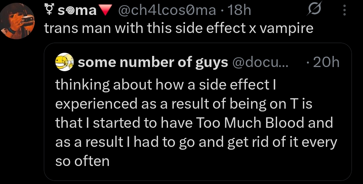Click the truncated @docu... handle
This screenshot has height=184, width=363.
coord(259,62)
